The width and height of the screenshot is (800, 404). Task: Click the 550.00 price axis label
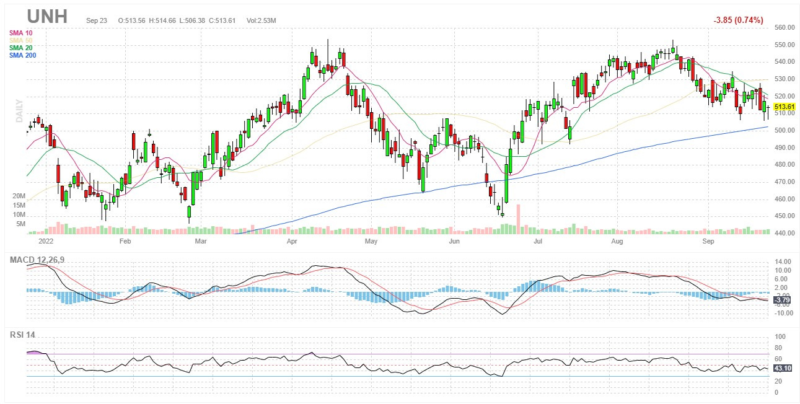784,45
